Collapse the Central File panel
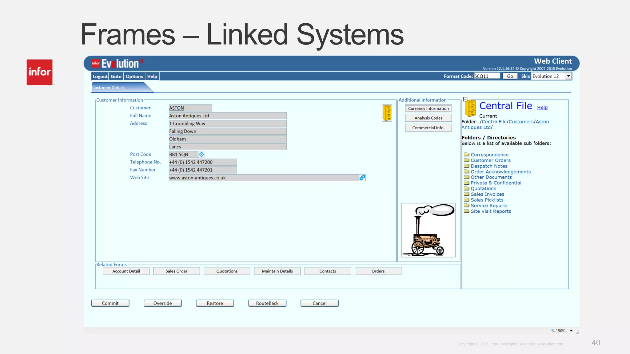The image size is (630, 354). pos(465,99)
